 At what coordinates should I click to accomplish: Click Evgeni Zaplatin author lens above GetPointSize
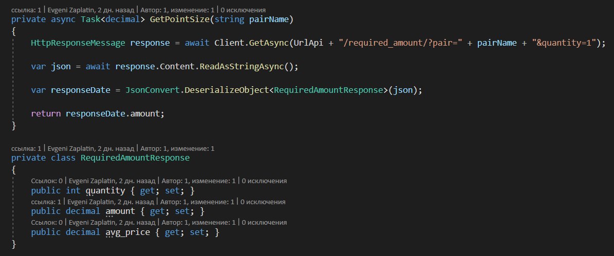pyautogui.click(x=91, y=10)
